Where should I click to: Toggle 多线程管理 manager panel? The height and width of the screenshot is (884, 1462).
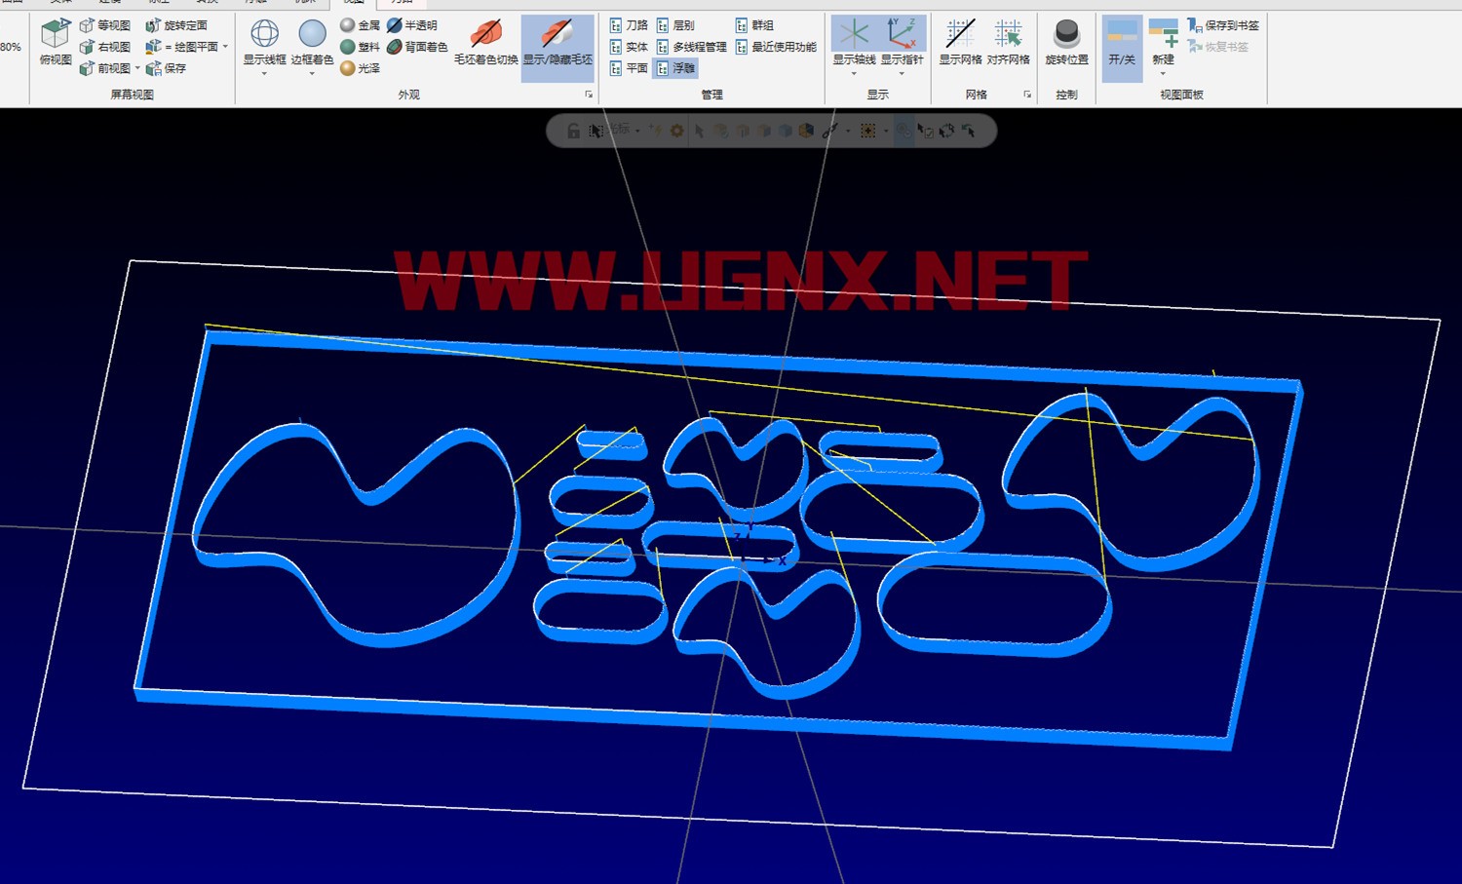coord(692,47)
